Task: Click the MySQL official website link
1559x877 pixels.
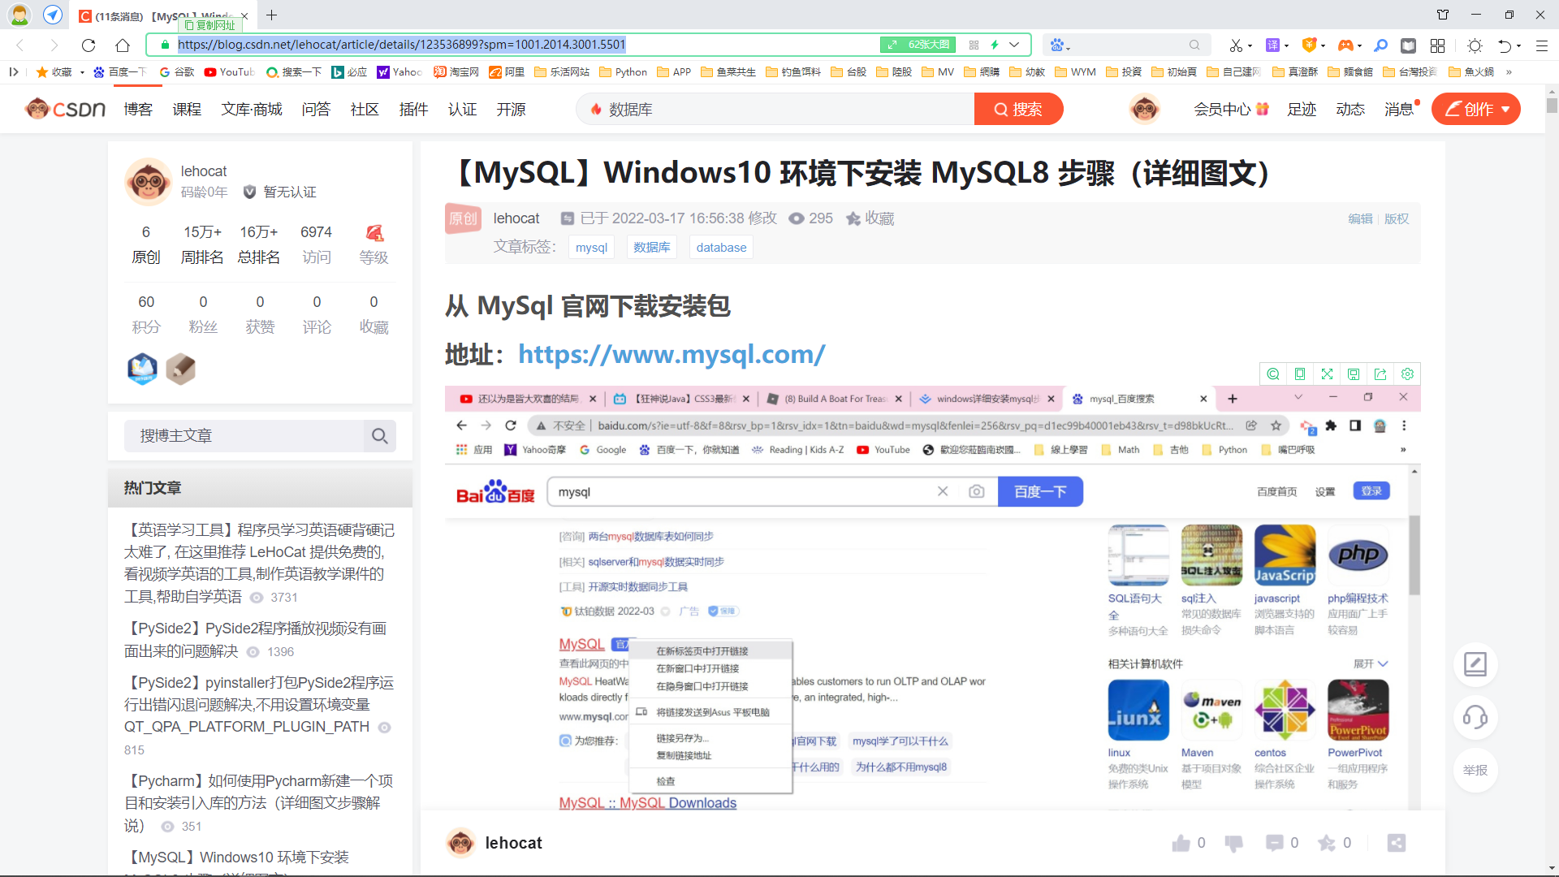Action: coord(670,353)
